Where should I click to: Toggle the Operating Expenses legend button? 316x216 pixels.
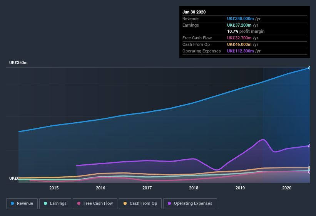point(190,204)
